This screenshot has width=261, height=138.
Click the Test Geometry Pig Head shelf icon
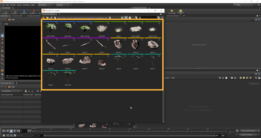15,12
